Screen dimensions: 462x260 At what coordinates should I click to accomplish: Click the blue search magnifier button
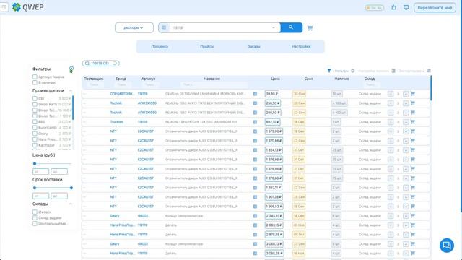pos(291,27)
